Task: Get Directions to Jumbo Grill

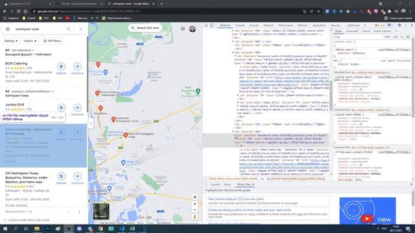Action: pyautogui.click(x=77, y=109)
